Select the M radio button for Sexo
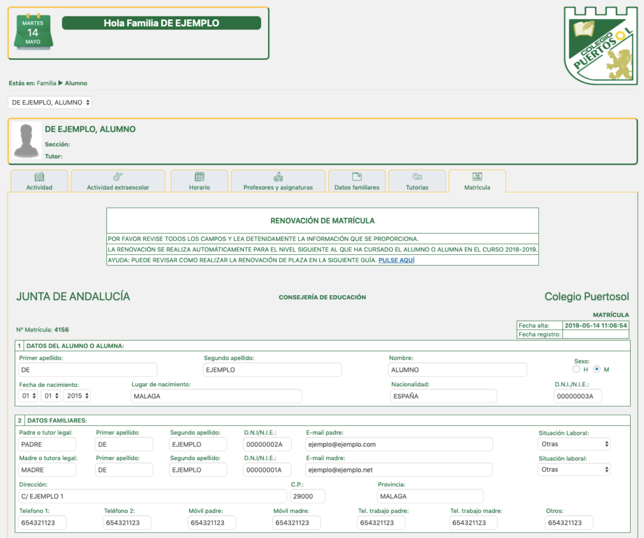 tap(597, 369)
